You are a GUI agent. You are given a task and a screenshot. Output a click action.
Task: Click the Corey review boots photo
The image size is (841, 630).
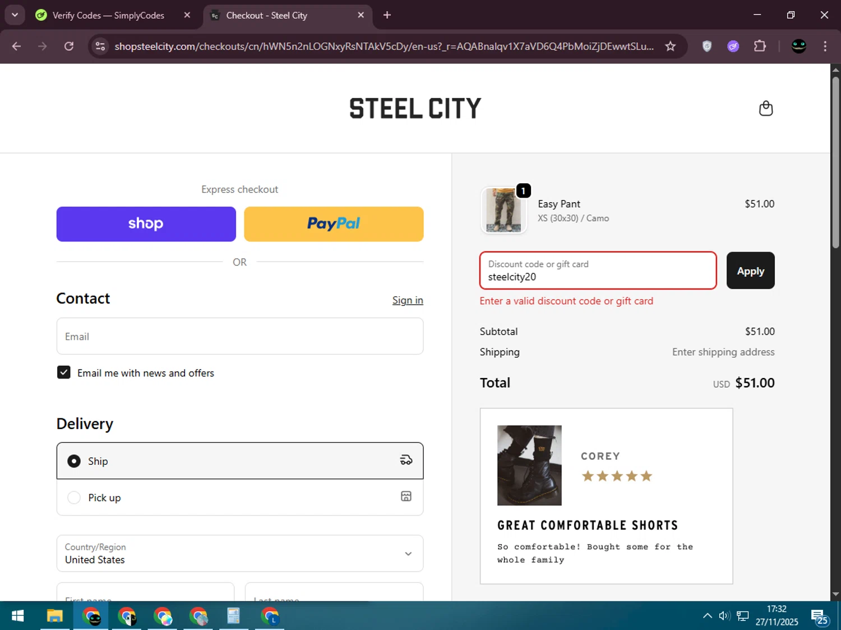pos(529,465)
